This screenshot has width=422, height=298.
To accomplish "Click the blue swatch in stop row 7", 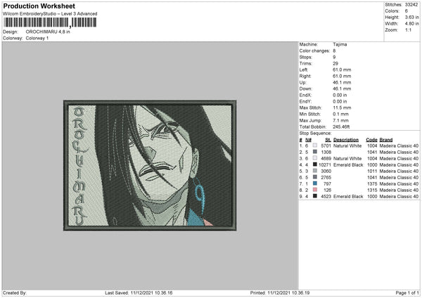I will click(x=315, y=183).
